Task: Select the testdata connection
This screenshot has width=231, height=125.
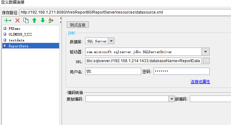Action: pyautogui.click(x=31, y=40)
